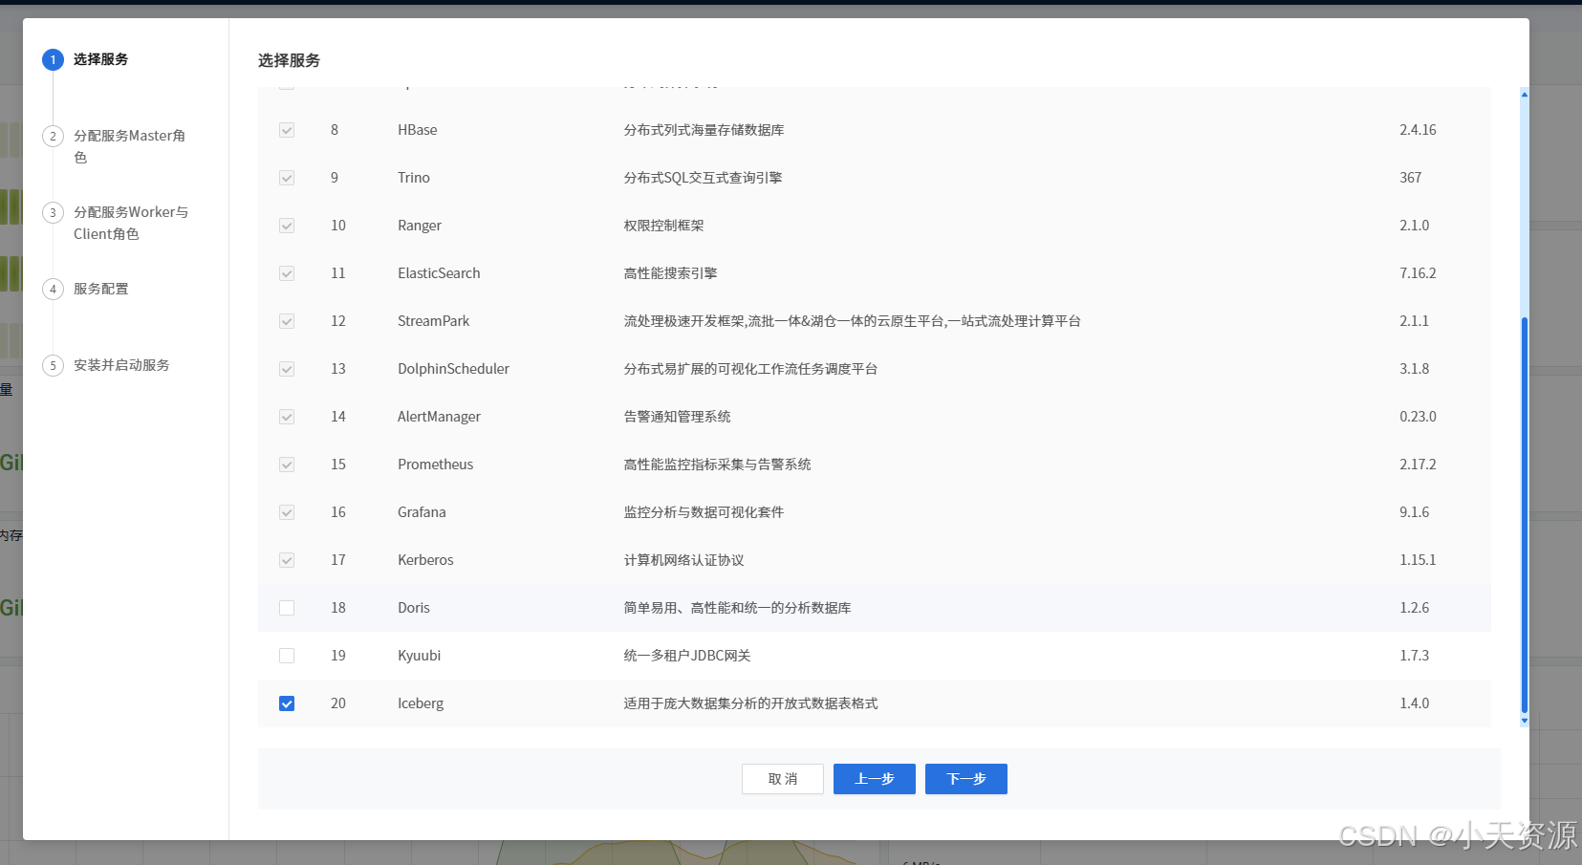
Task: Toggle the DolphinScheduler service checkbox
Action: point(287,369)
